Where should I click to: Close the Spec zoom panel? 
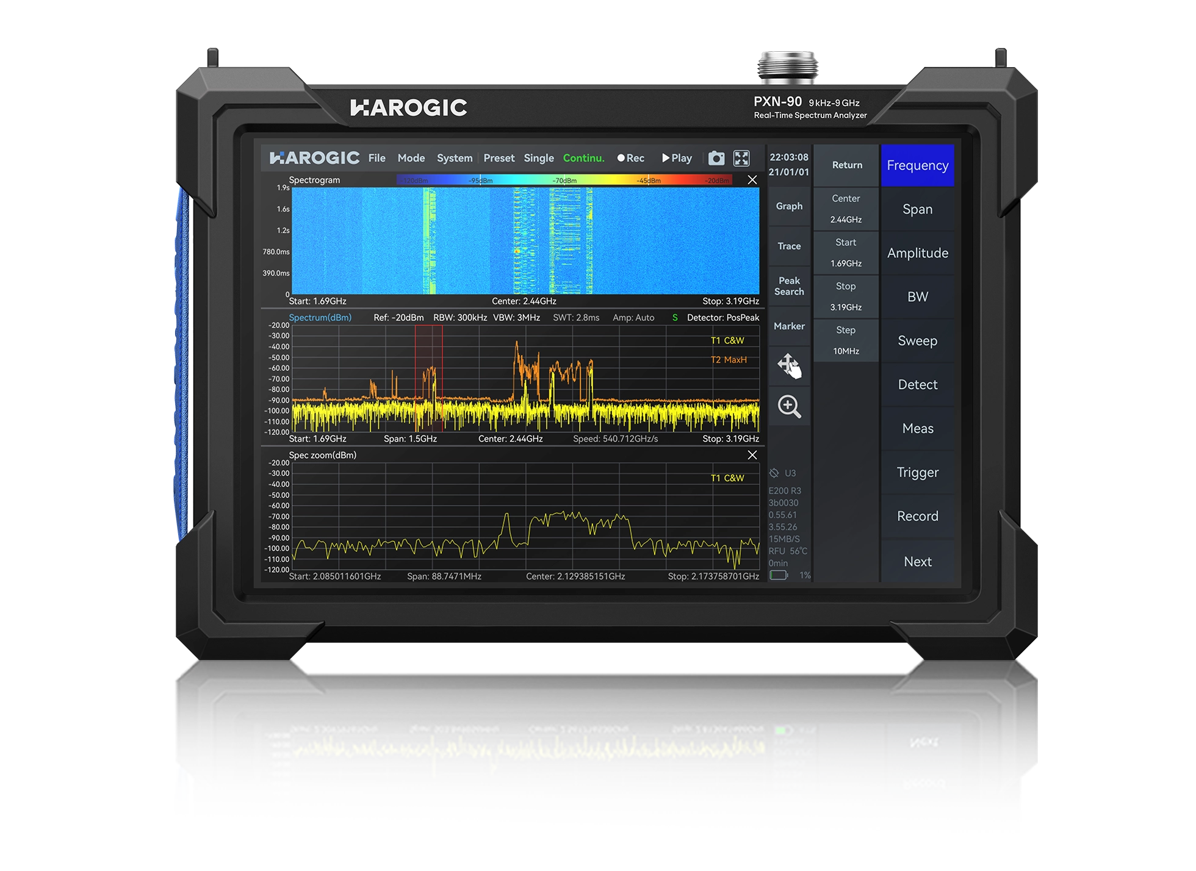click(752, 455)
